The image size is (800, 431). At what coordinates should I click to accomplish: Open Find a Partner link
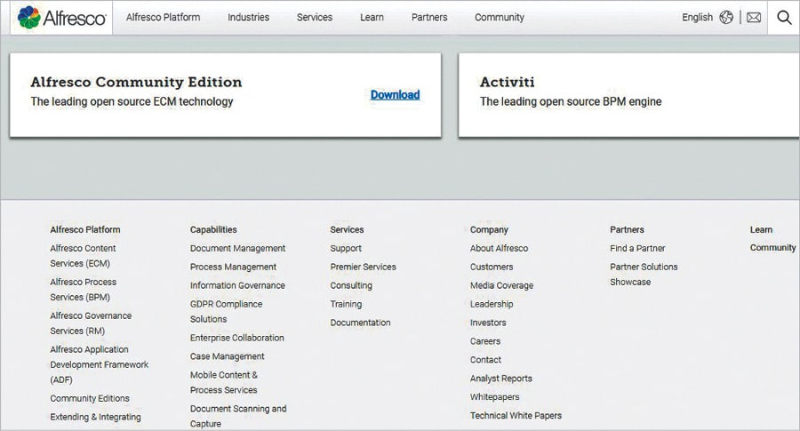point(637,249)
